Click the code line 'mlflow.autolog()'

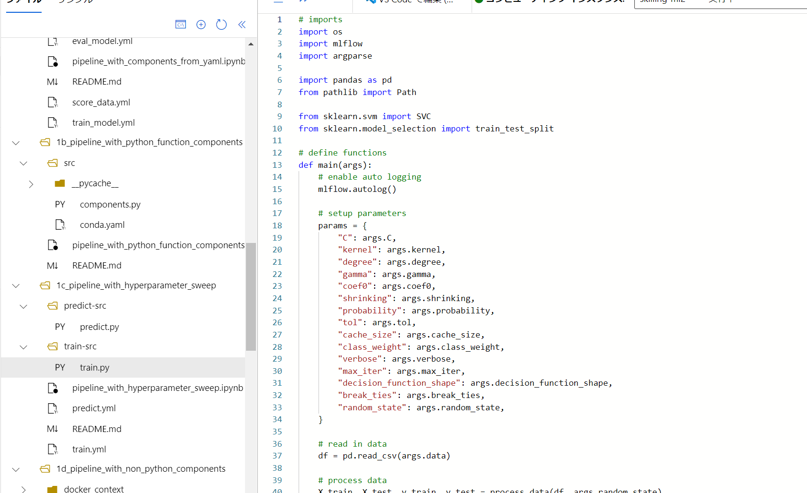point(357,189)
